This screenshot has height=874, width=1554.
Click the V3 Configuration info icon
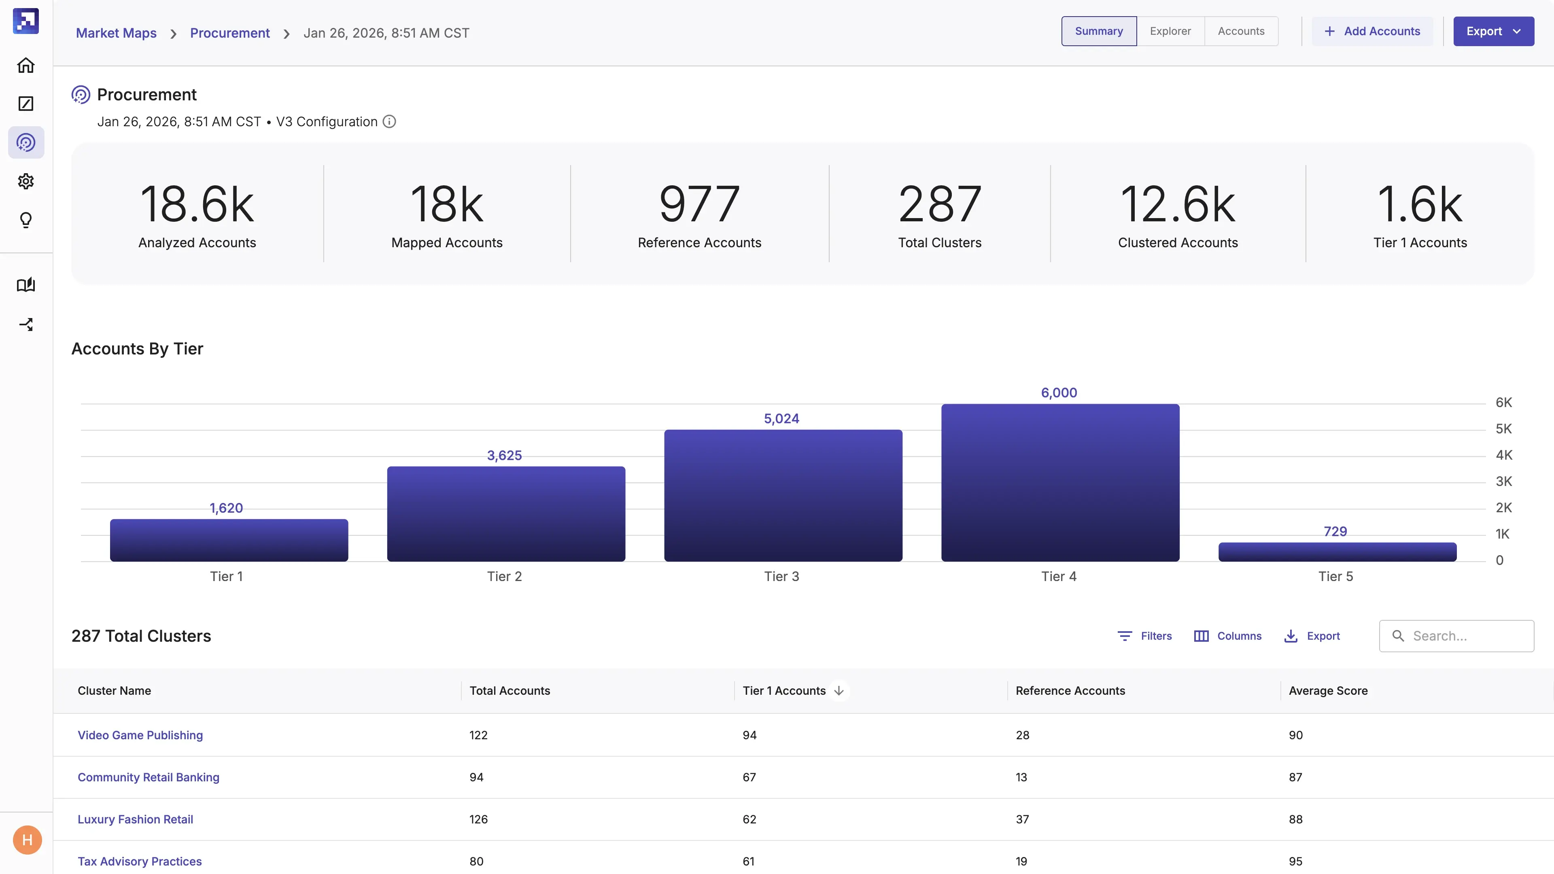click(x=390, y=122)
